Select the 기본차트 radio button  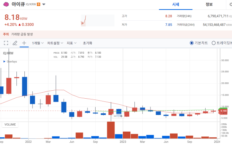point(192,43)
